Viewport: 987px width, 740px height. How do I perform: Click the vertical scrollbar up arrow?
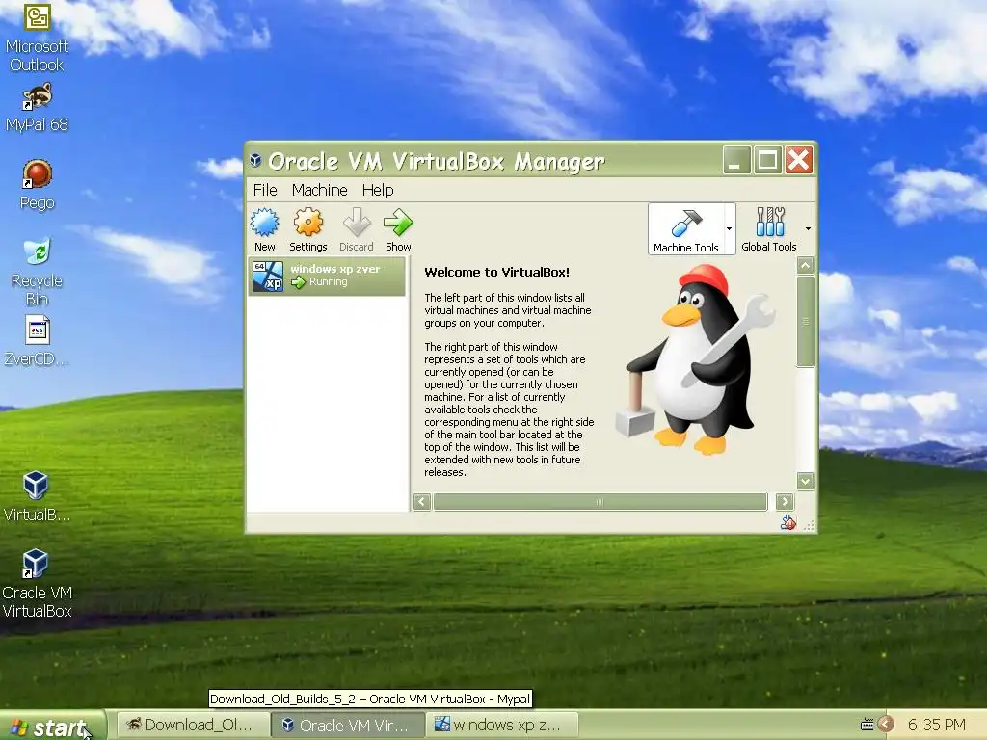(x=805, y=266)
